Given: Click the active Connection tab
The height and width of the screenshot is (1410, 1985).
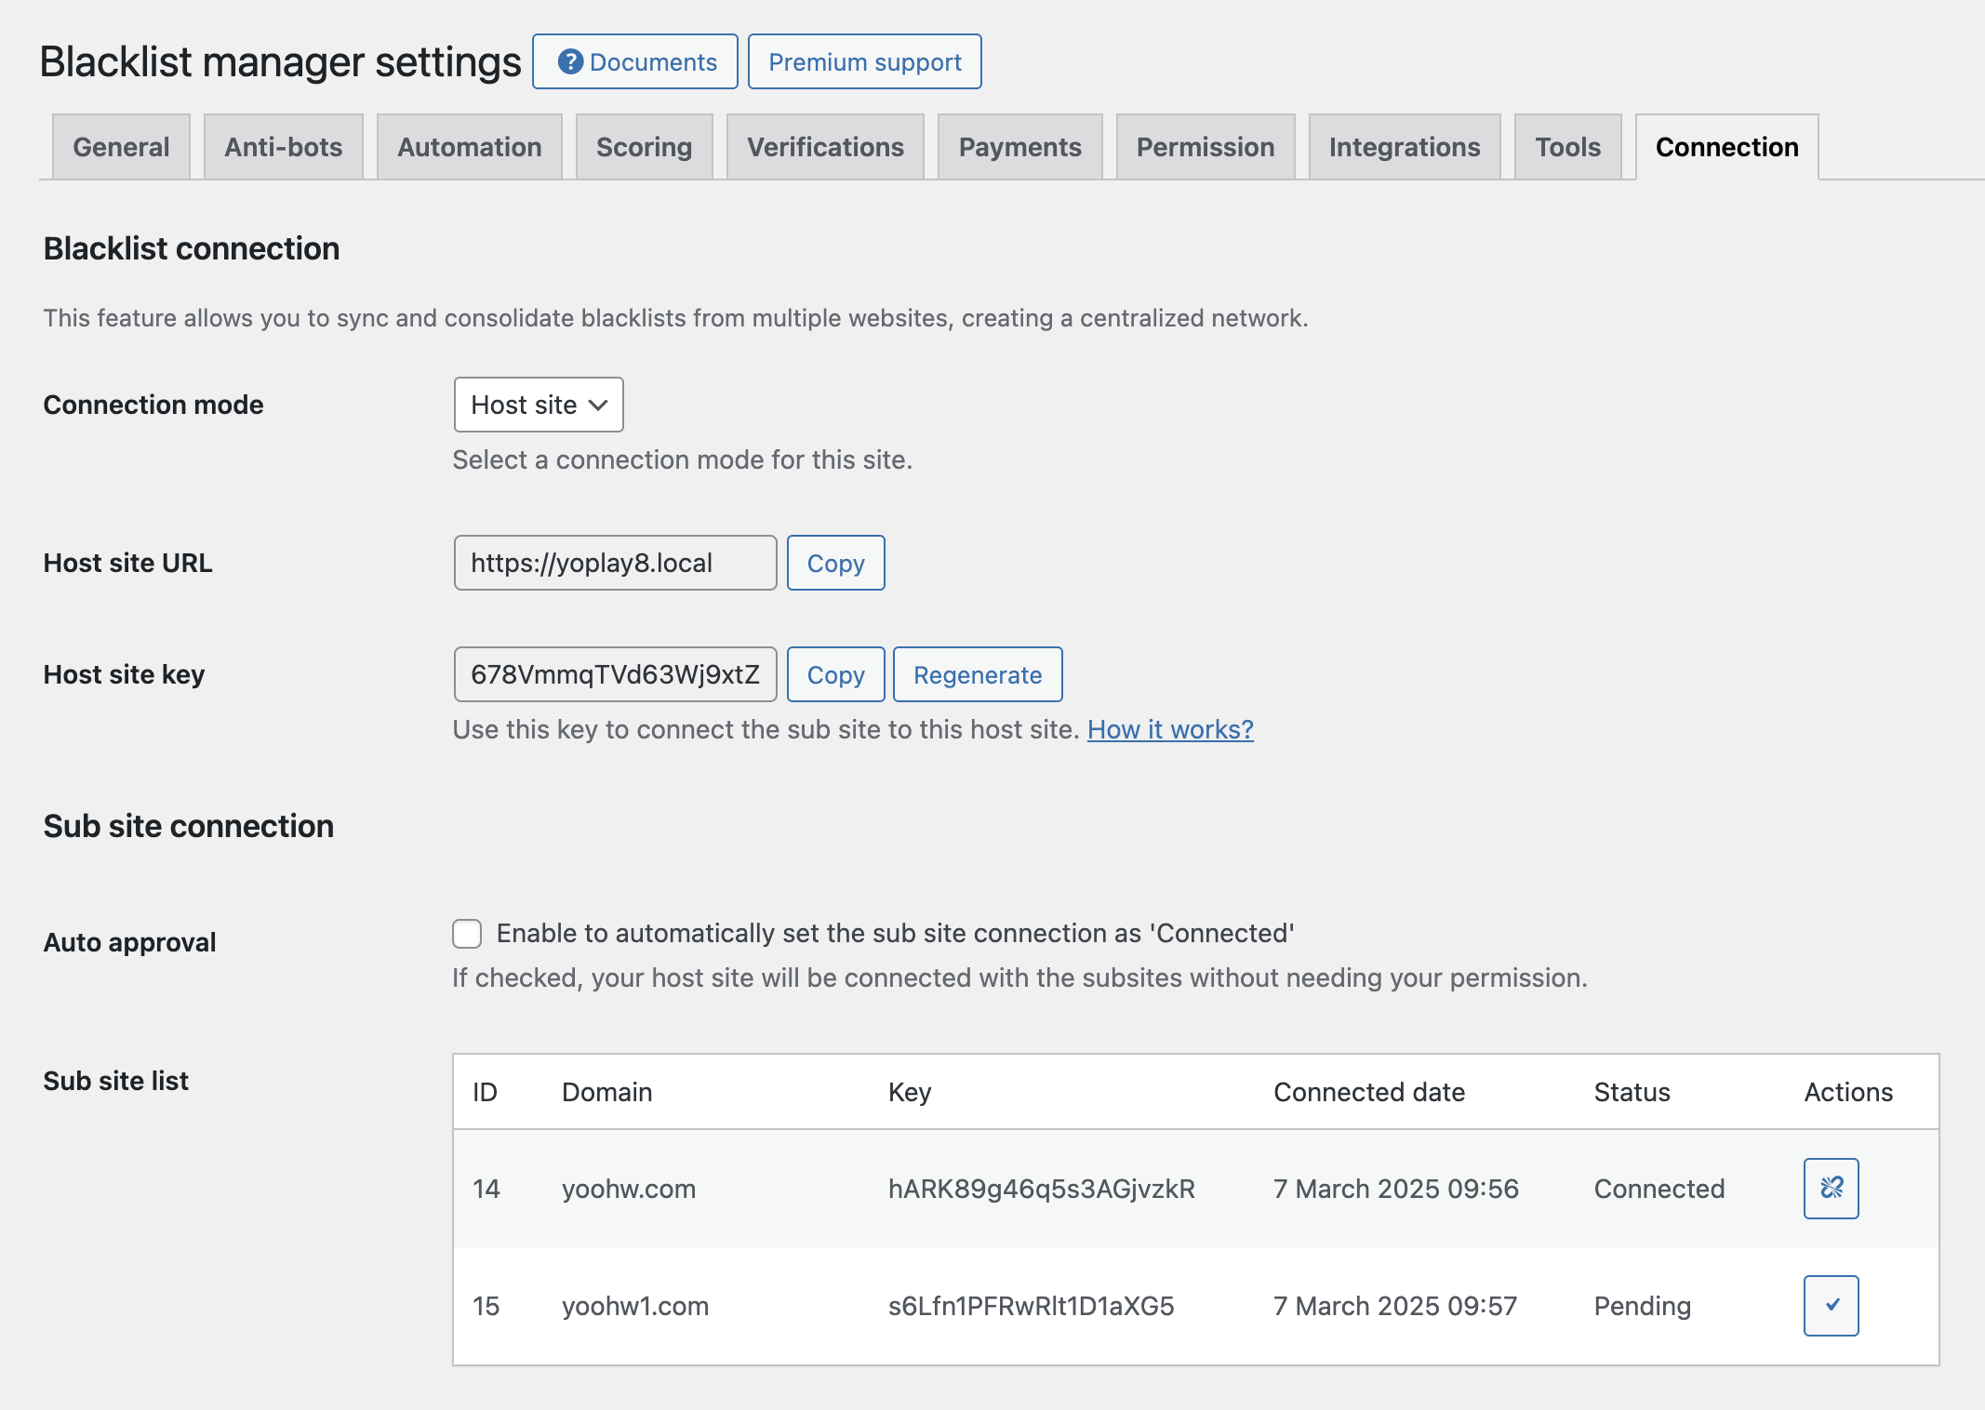Looking at the screenshot, I should 1727,147.
